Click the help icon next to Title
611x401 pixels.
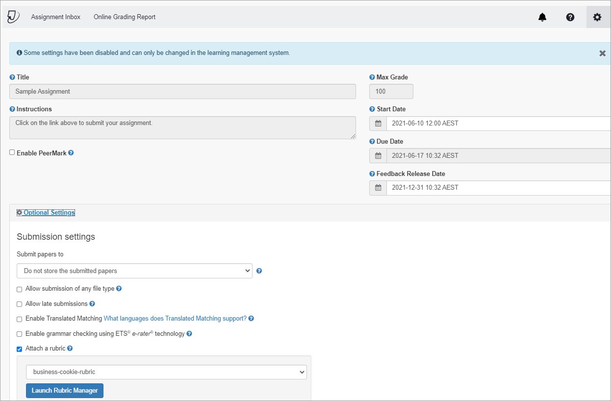(12, 77)
